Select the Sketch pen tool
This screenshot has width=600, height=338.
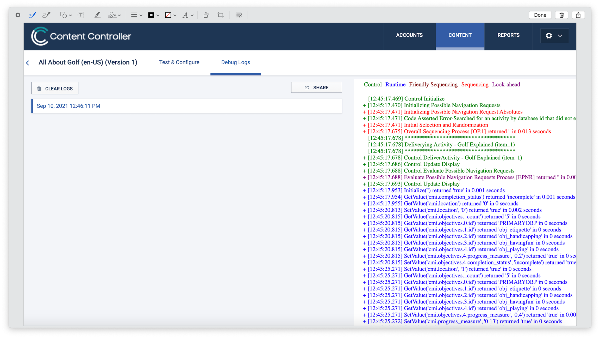[32, 15]
